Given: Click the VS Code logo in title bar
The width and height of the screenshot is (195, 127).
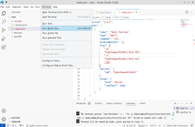Looking at the screenshot, I should point(2,2).
